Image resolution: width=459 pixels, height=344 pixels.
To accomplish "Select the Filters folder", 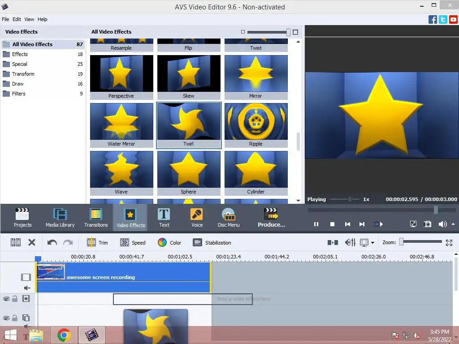I will [x=43, y=94].
